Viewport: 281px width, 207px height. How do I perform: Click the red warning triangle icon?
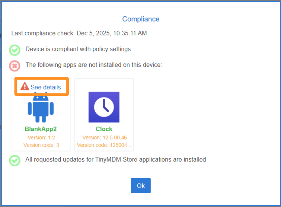25,86
